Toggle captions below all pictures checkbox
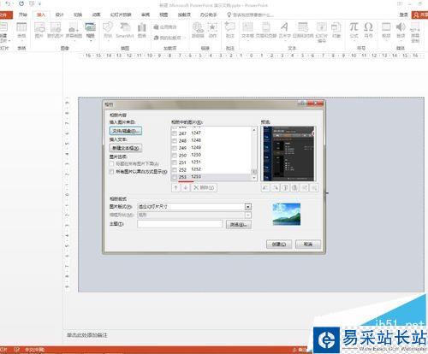Image resolution: width=428 pixels, height=354 pixels. click(x=111, y=164)
